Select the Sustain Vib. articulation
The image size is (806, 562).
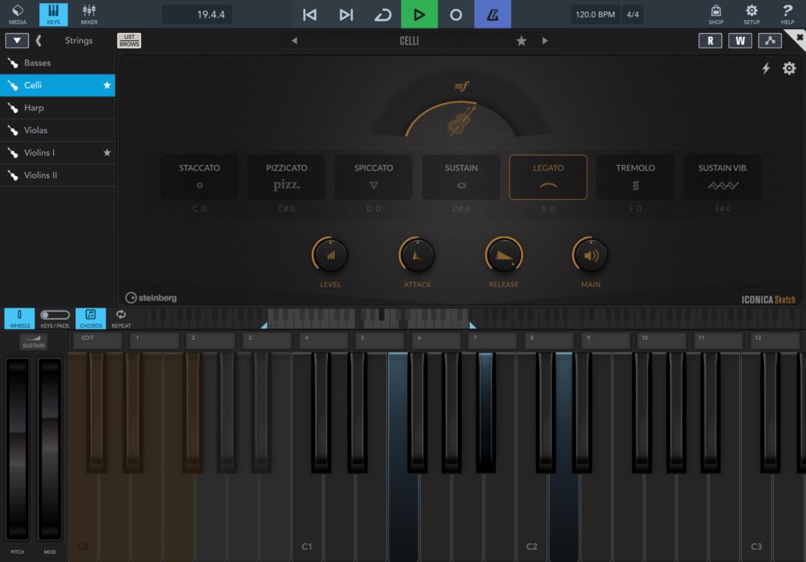pos(723,177)
